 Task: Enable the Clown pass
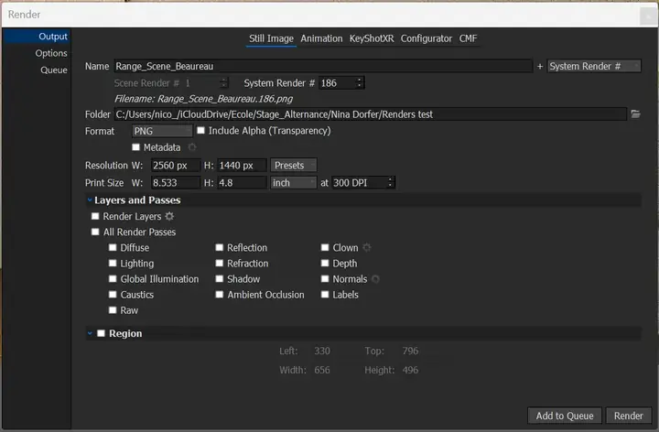(x=325, y=247)
